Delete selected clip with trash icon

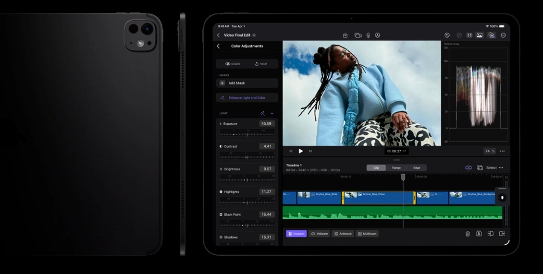coord(468,234)
